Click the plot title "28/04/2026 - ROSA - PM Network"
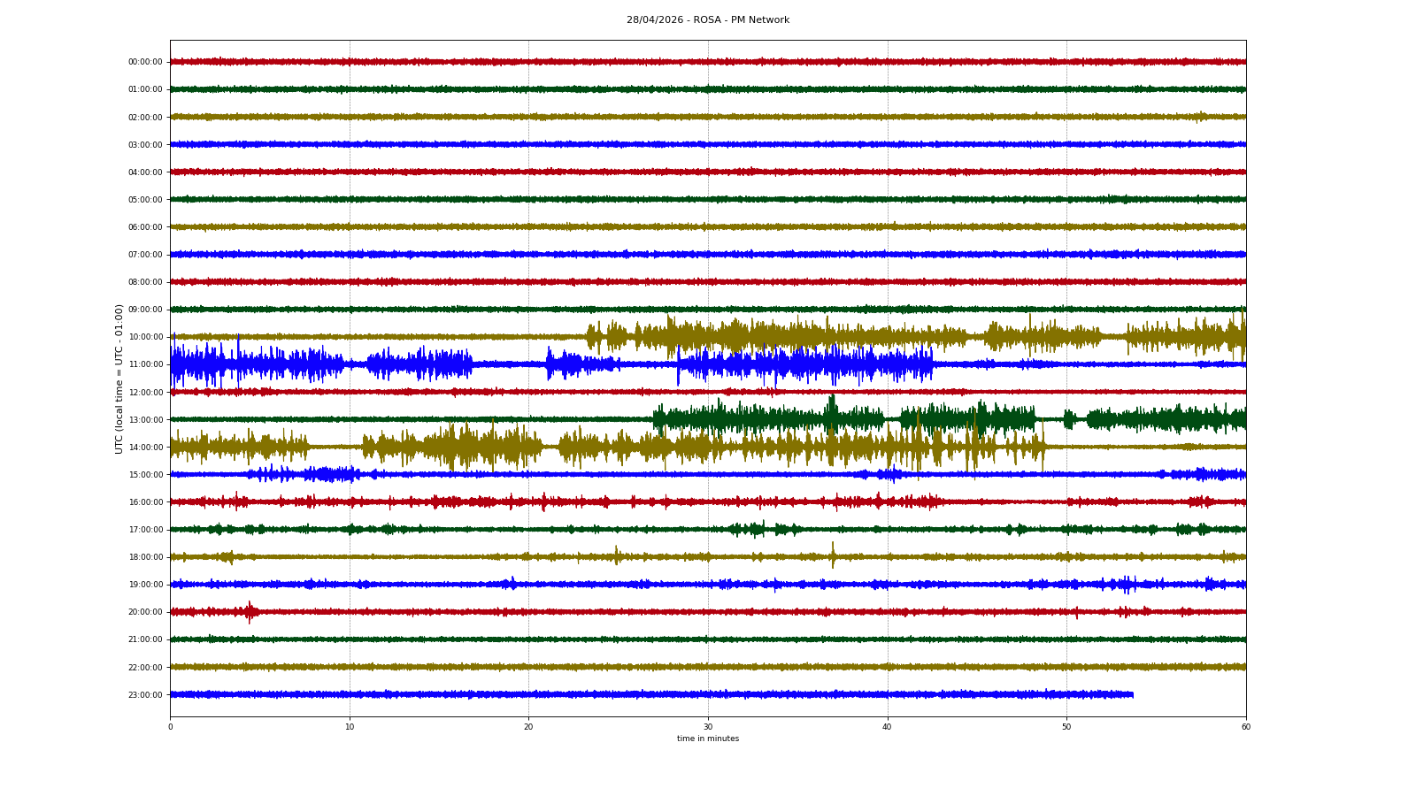Viewport: 1416px width, 796px height. coord(707,20)
